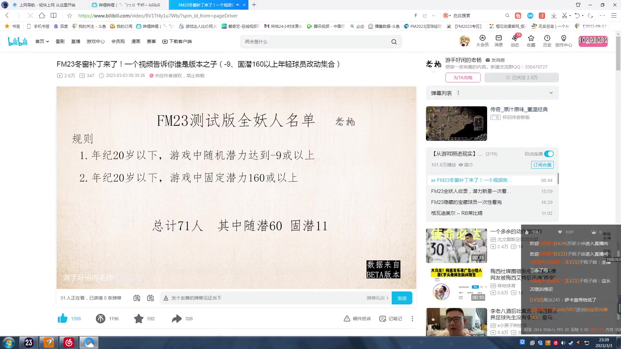Open the screenshot tool dropdown arrow
The image size is (621, 349).
(570, 15)
